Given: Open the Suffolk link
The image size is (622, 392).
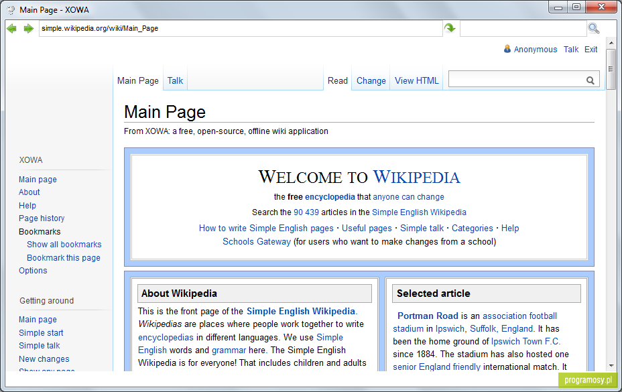Looking at the screenshot, I should (x=483, y=328).
